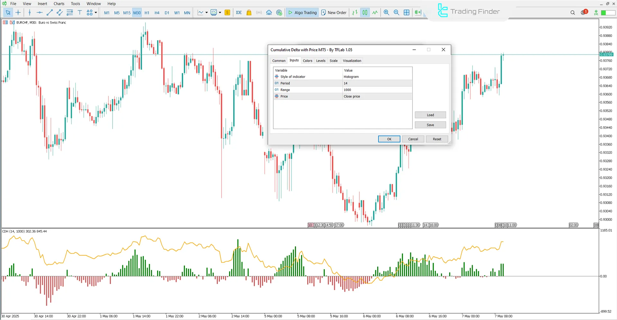Screen dimensions: 617x320
Task: Select the Text label tool
Action: pyautogui.click(x=80, y=13)
